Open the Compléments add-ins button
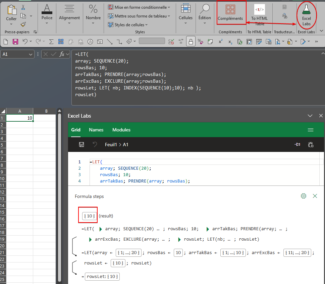This screenshot has width=325, height=284. tap(230, 13)
